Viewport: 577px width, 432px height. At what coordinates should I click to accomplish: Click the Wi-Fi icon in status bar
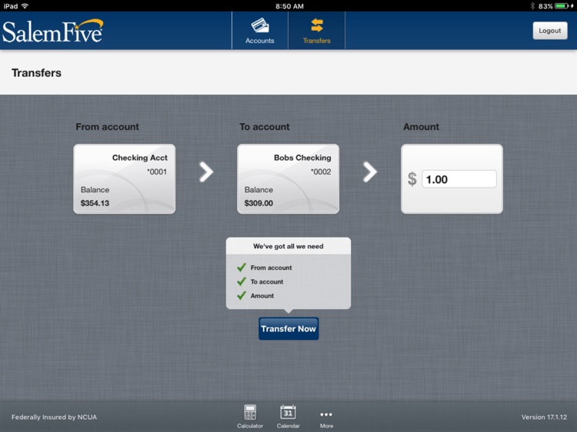[x=25, y=6]
